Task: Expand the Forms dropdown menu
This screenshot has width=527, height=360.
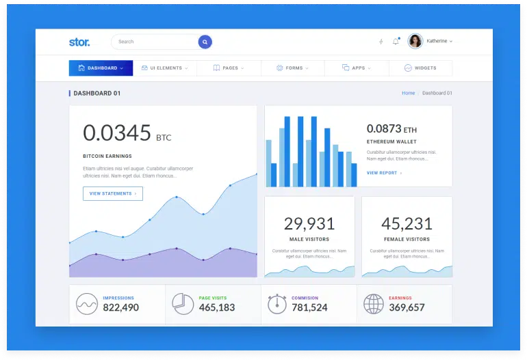Action: (x=293, y=68)
